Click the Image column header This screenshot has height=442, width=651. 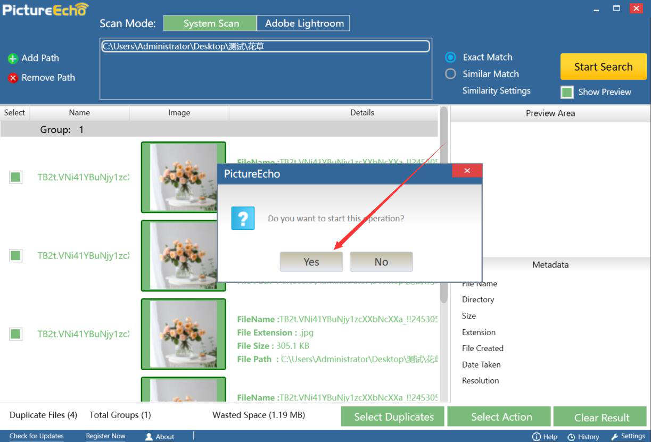click(x=179, y=113)
